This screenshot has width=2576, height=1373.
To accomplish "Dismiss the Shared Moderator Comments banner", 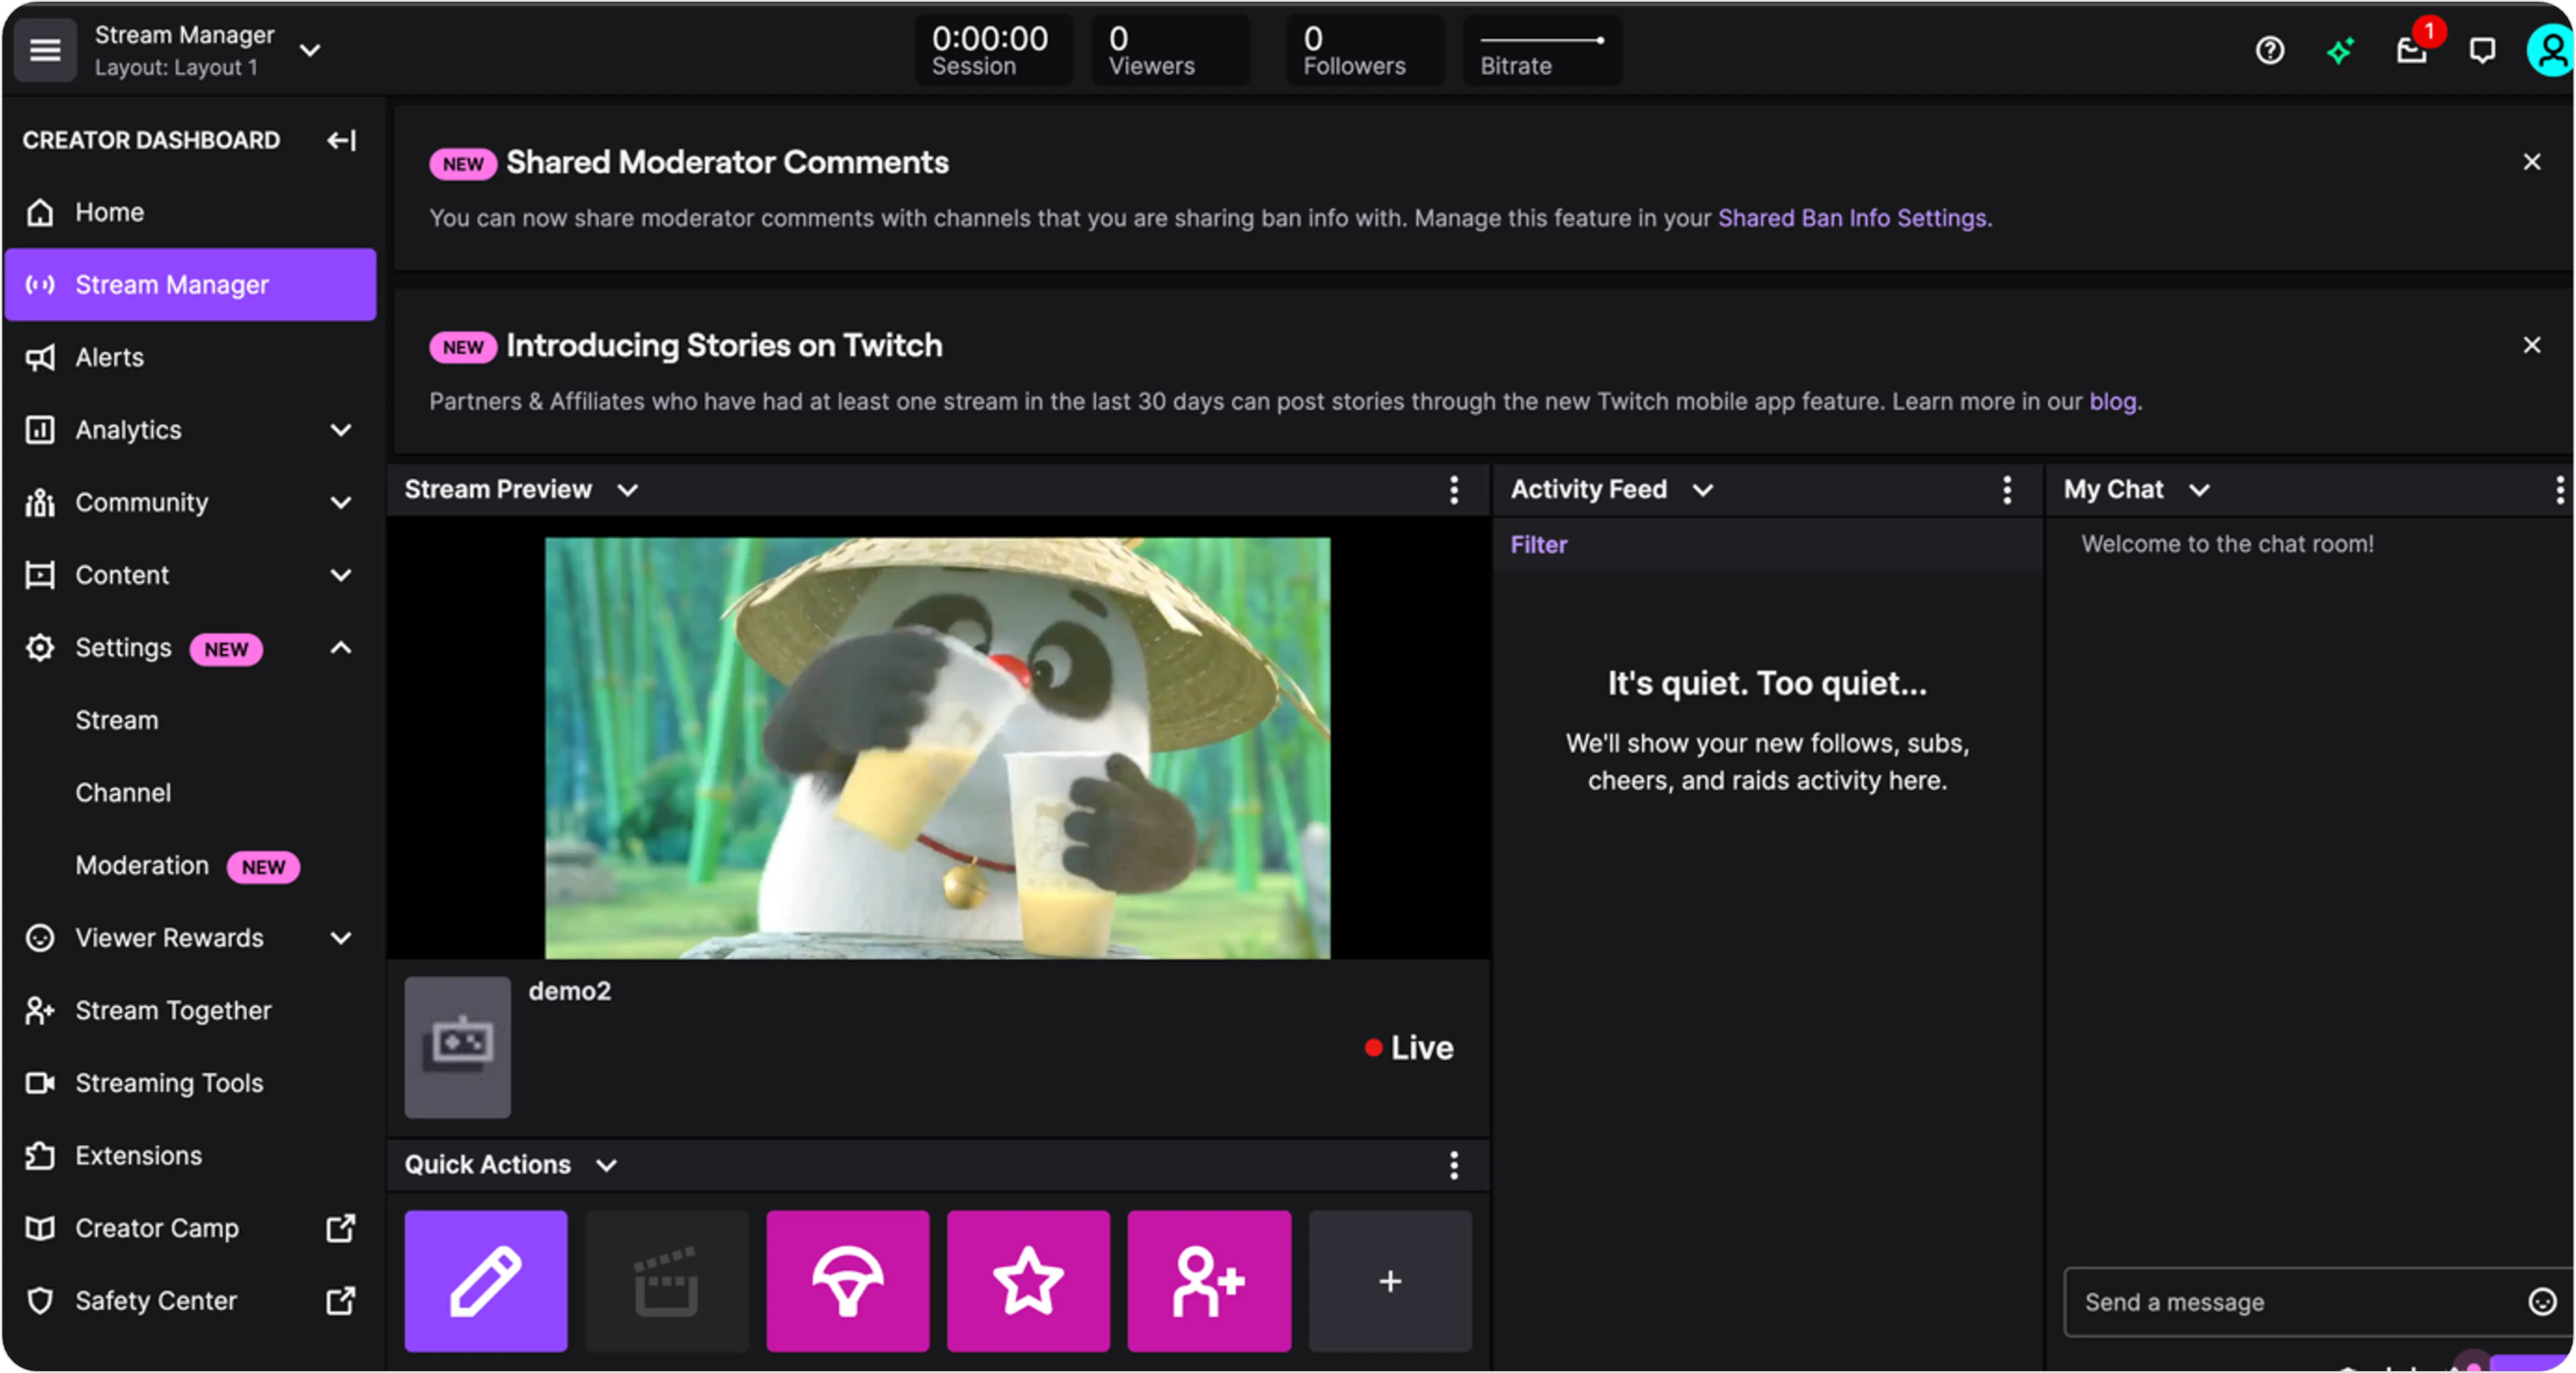I will tap(2533, 160).
